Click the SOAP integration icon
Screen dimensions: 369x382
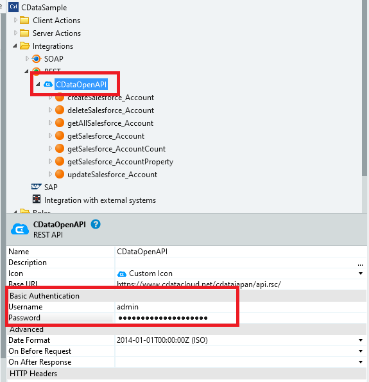tap(37, 58)
